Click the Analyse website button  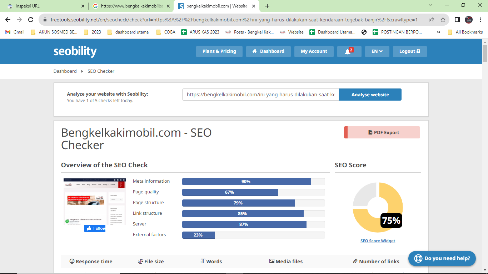tap(370, 95)
